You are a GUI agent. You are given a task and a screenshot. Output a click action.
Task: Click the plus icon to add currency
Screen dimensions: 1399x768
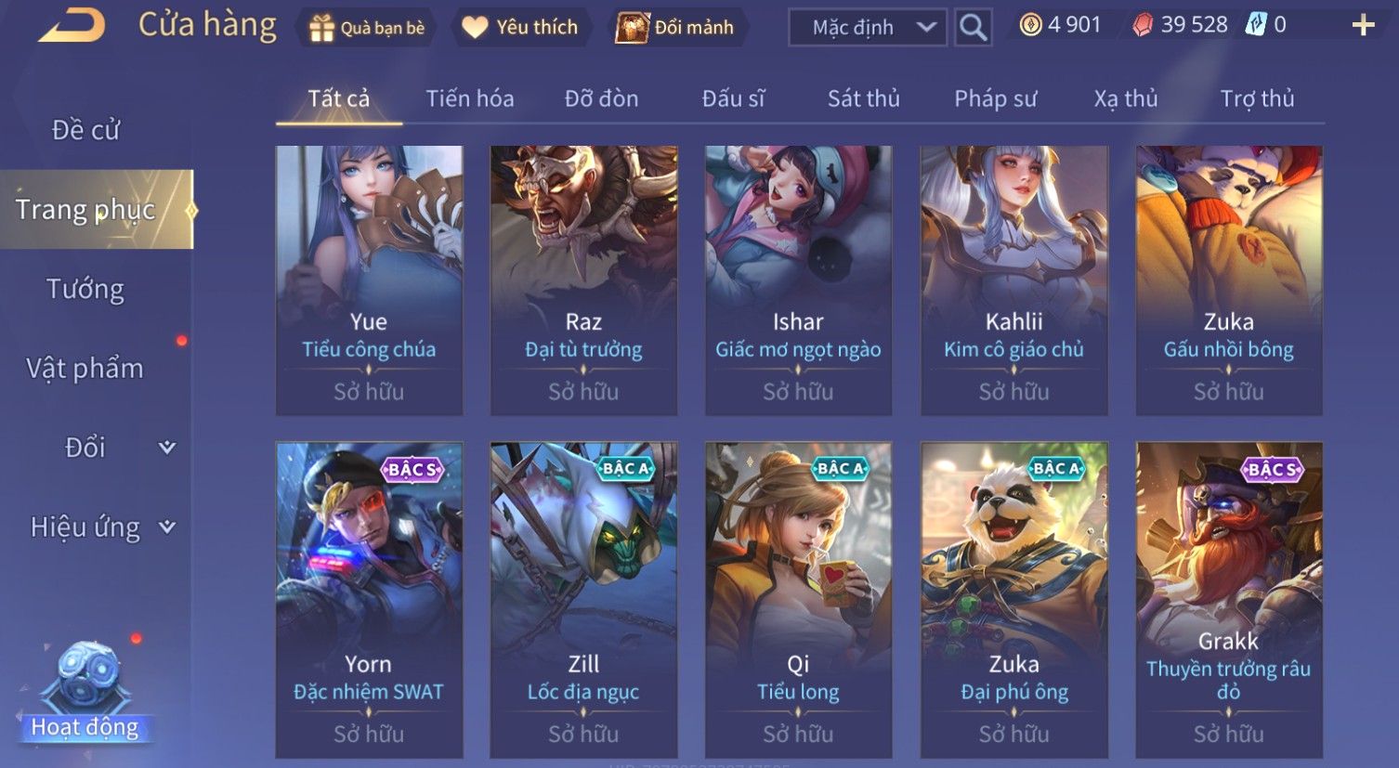(1363, 25)
